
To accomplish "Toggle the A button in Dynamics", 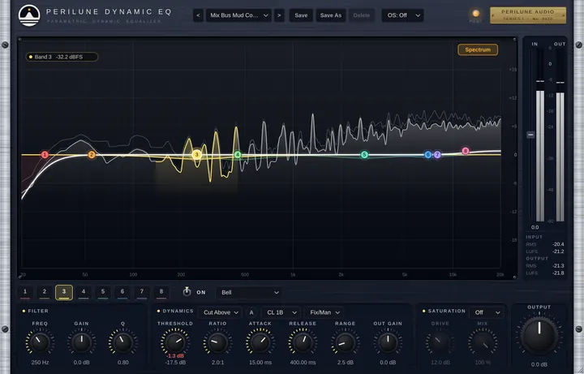I will (251, 312).
